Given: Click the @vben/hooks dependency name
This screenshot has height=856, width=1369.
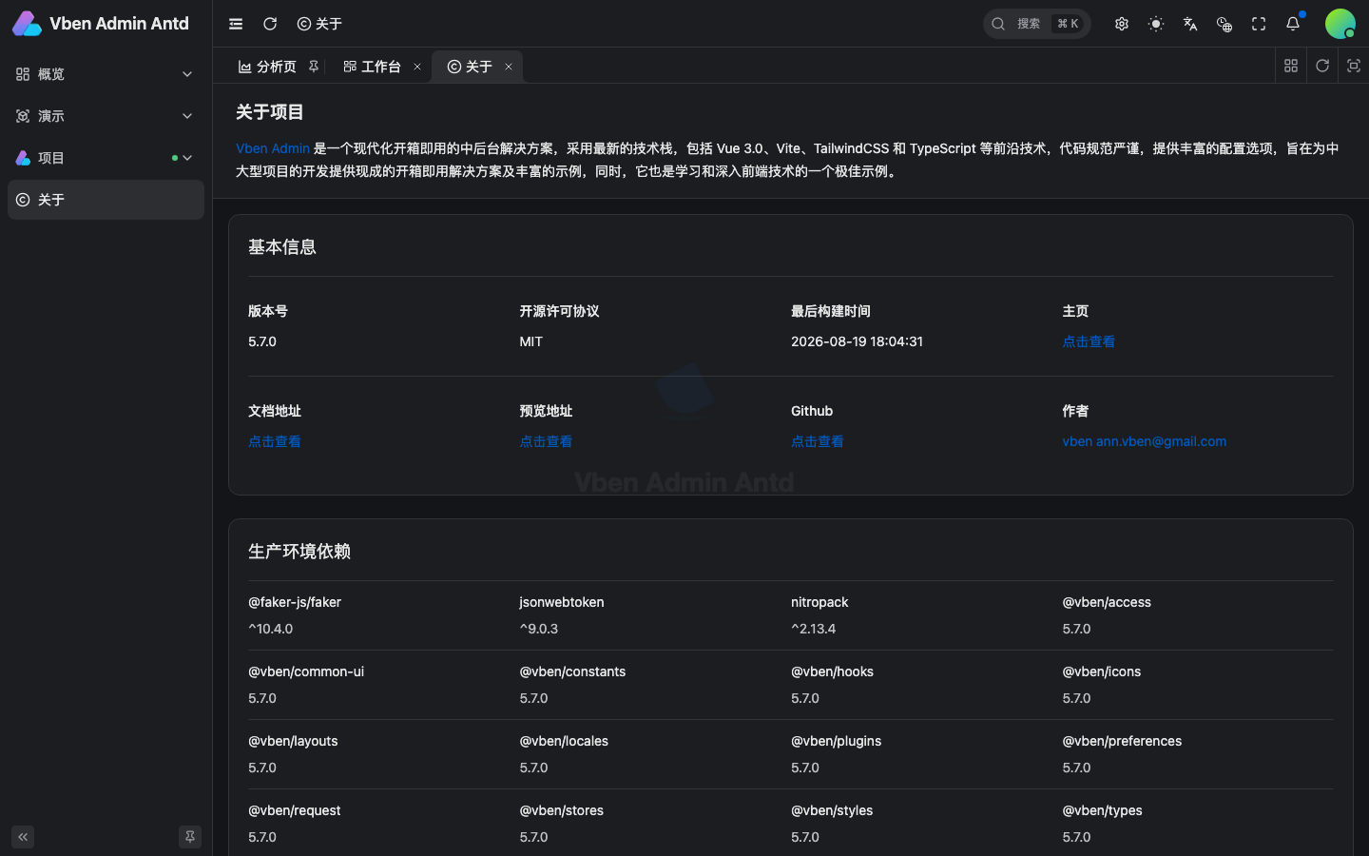Looking at the screenshot, I should [832, 671].
